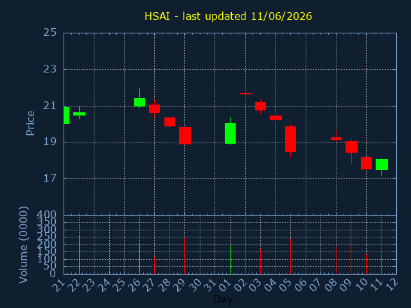Click the 'Price' axis label
Viewport: 411px width, 308px height.
tap(30, 123)
